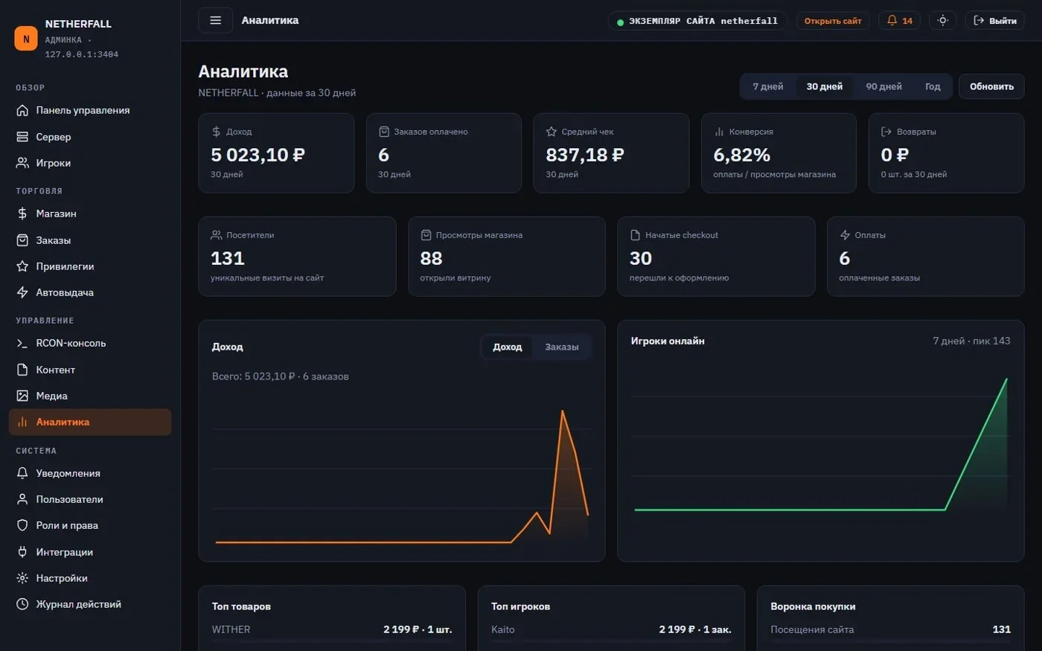Click the Интеграции plug icon
Screen dimensions: 1042x651
[x=22, y=552]
